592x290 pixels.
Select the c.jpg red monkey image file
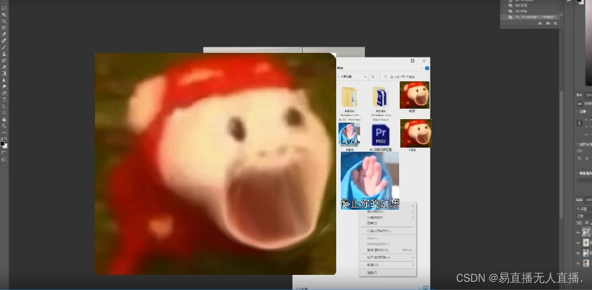click(415, 135)
